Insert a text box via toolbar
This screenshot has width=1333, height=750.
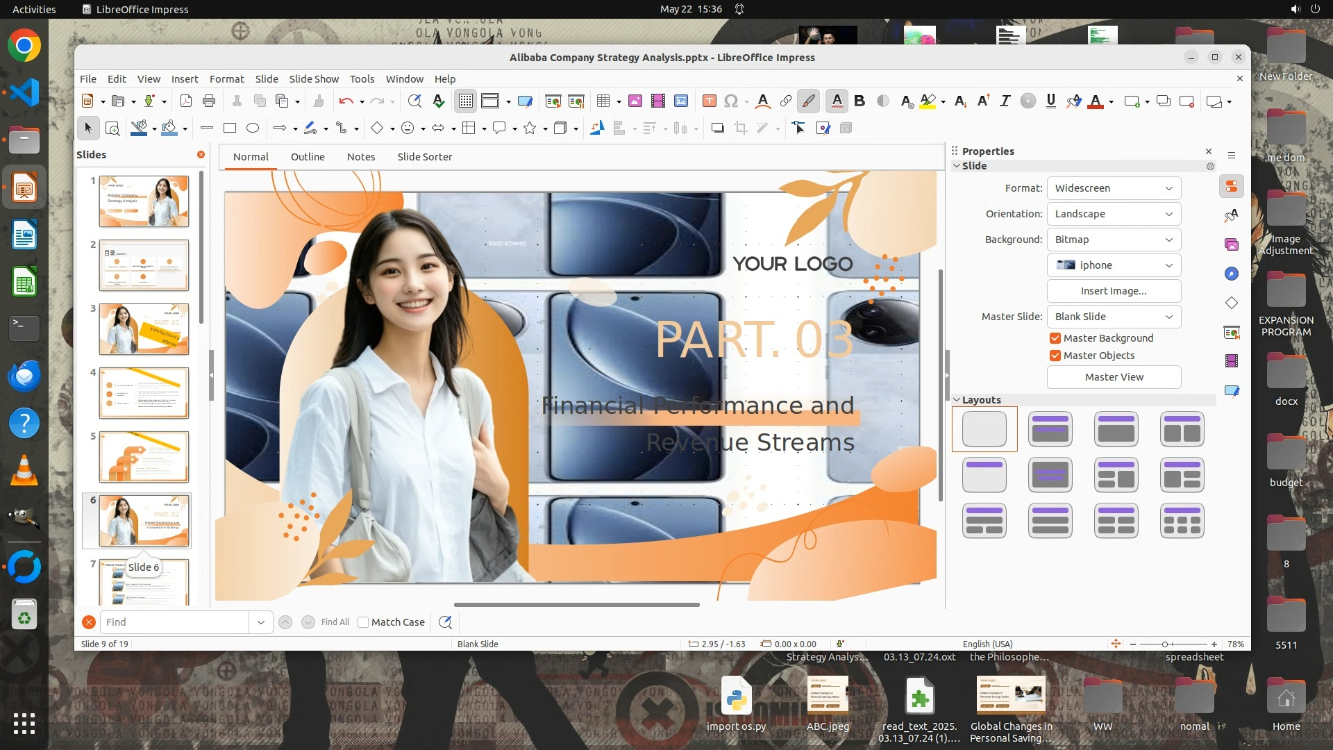[709, 101]
